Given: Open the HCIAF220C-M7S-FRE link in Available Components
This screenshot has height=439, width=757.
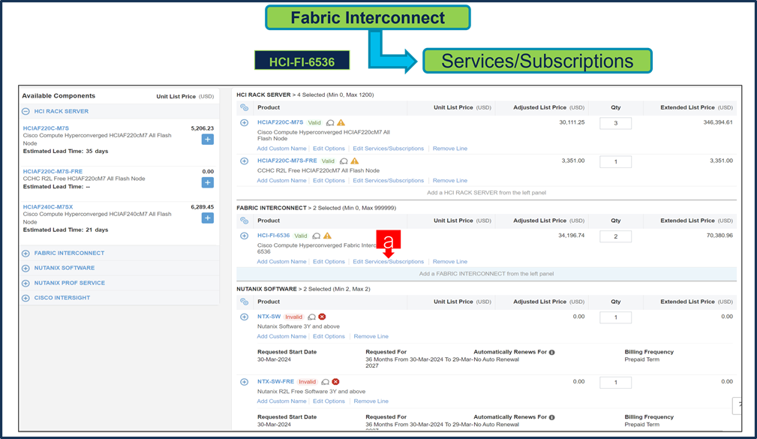Looking at the screenshot, I should tap(53, 171).
